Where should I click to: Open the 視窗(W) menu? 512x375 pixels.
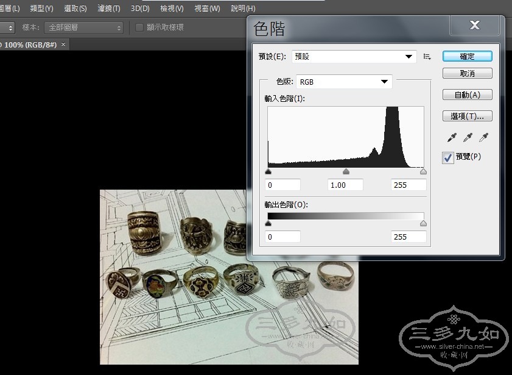[207, 9]
